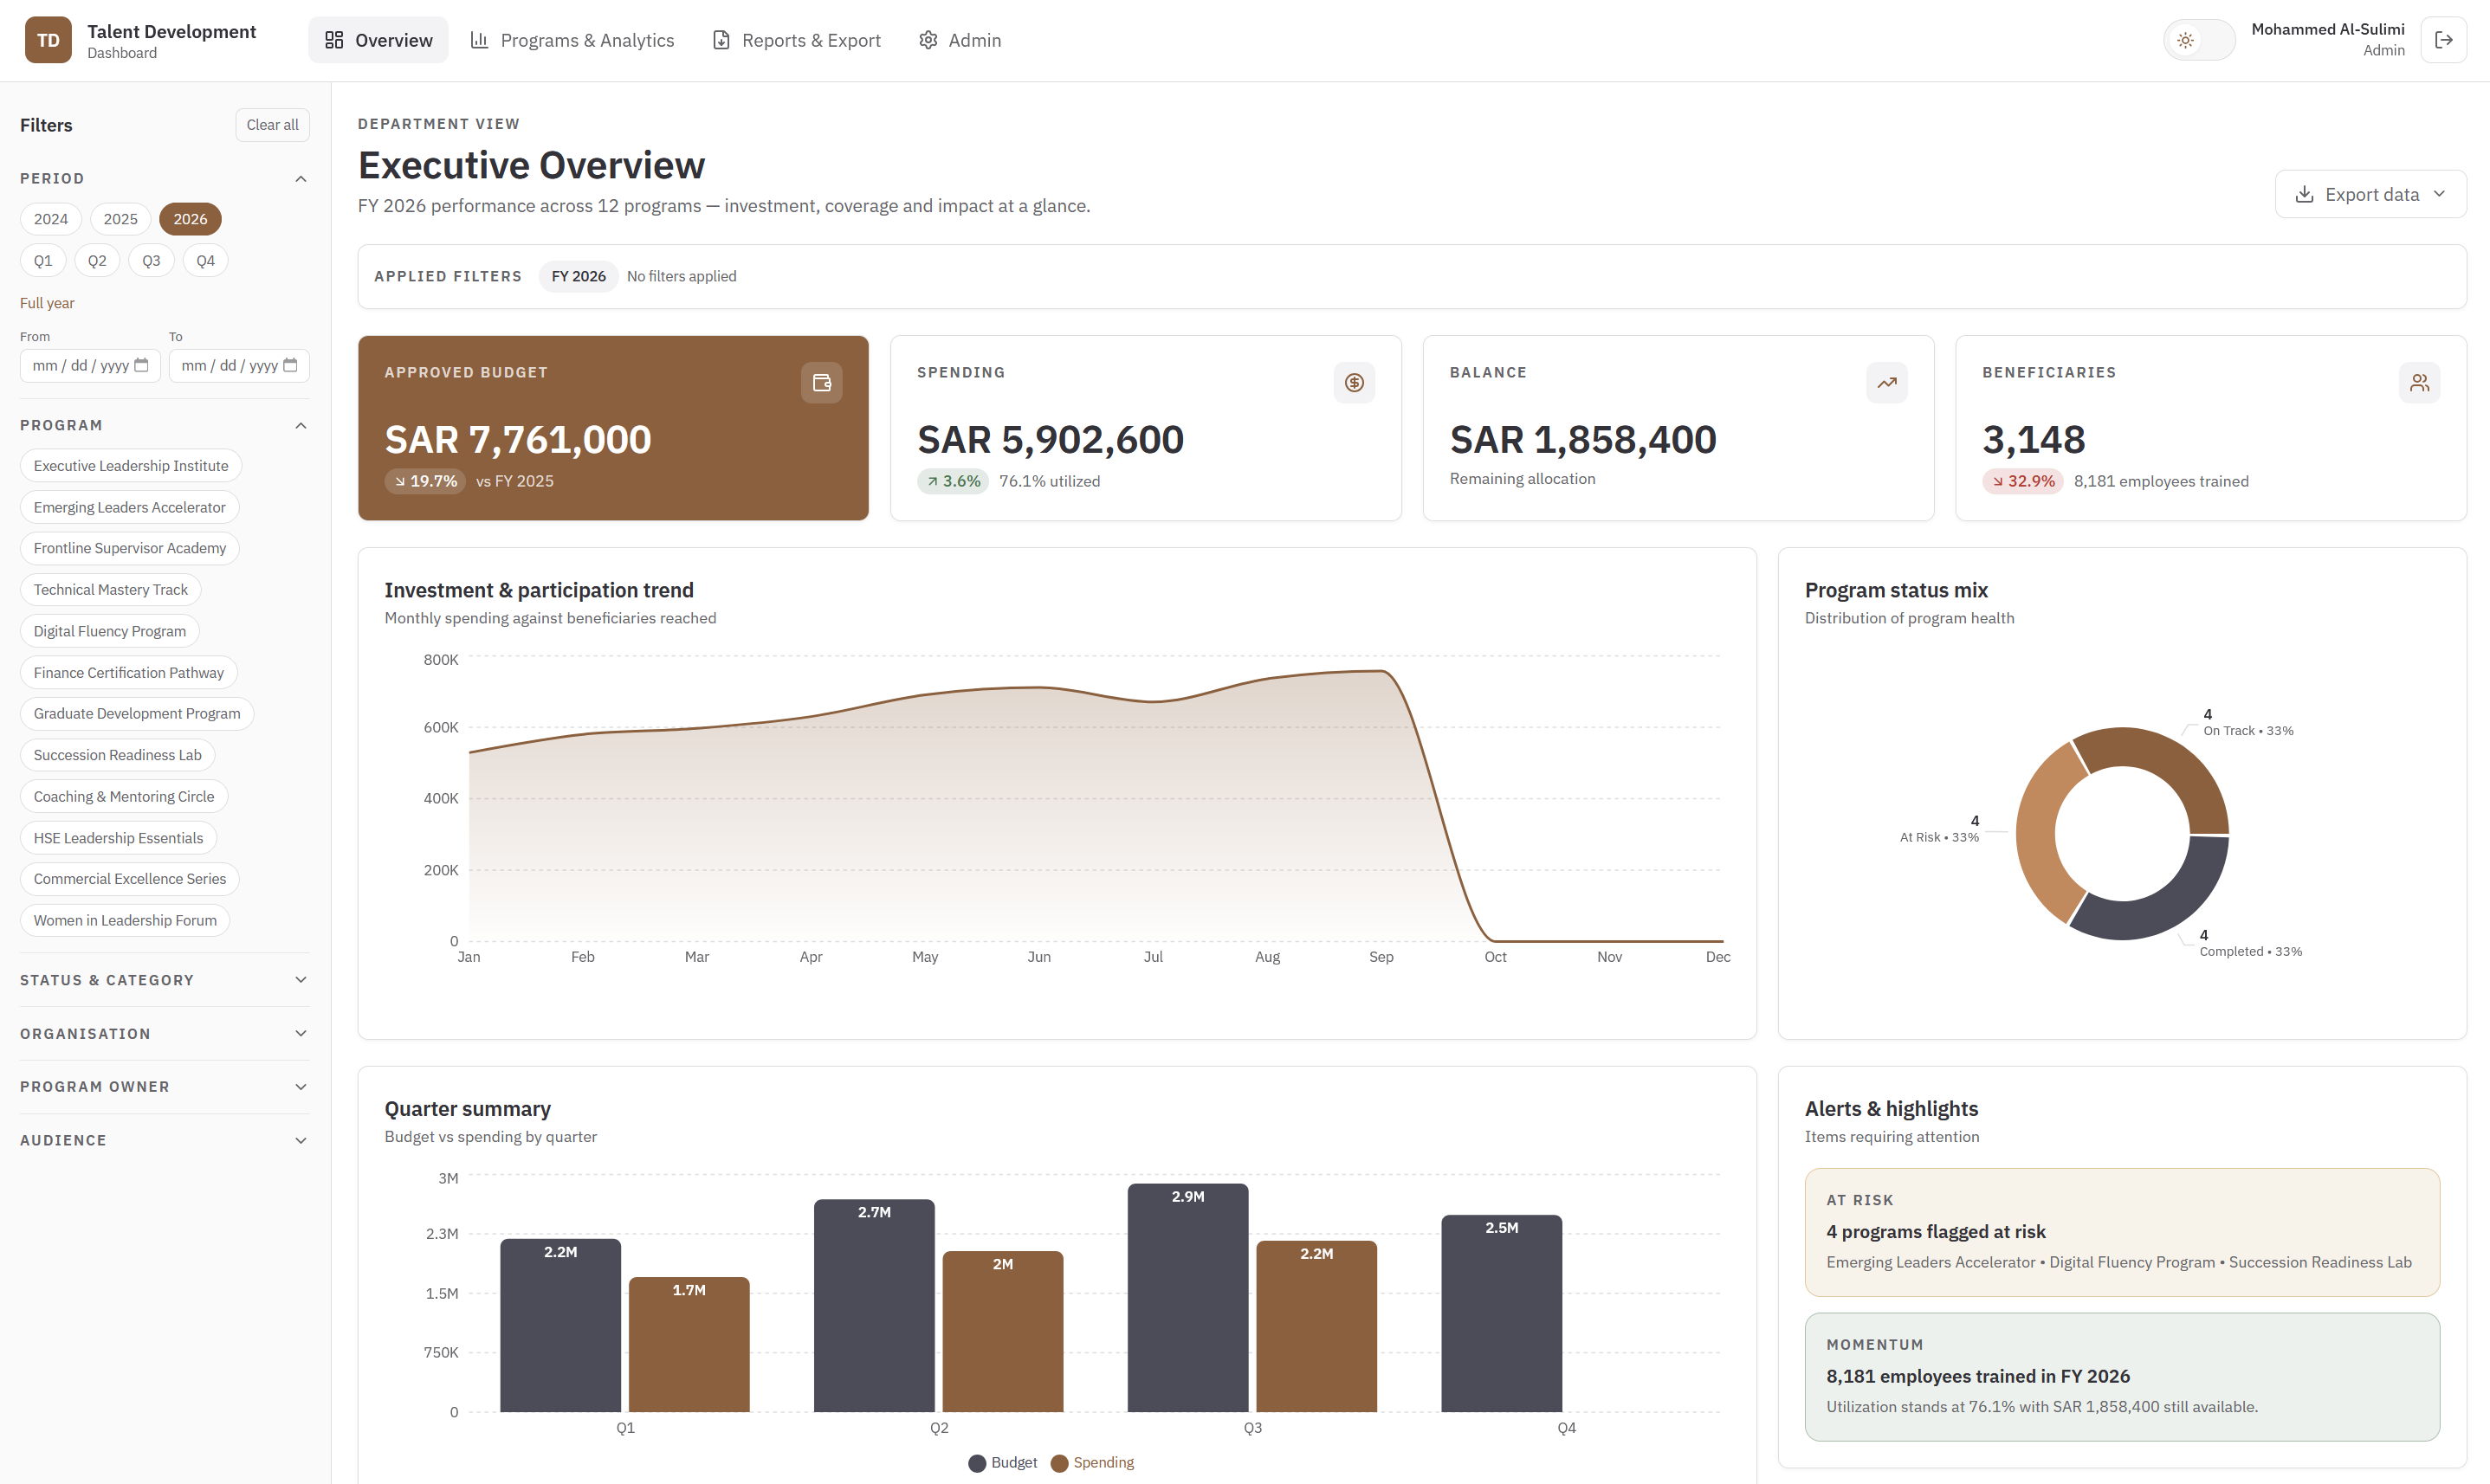Screen dimensions: 2490x1484
Task: Click the trend arrow icon on Balance card
Action: (x=1886, y=383)
